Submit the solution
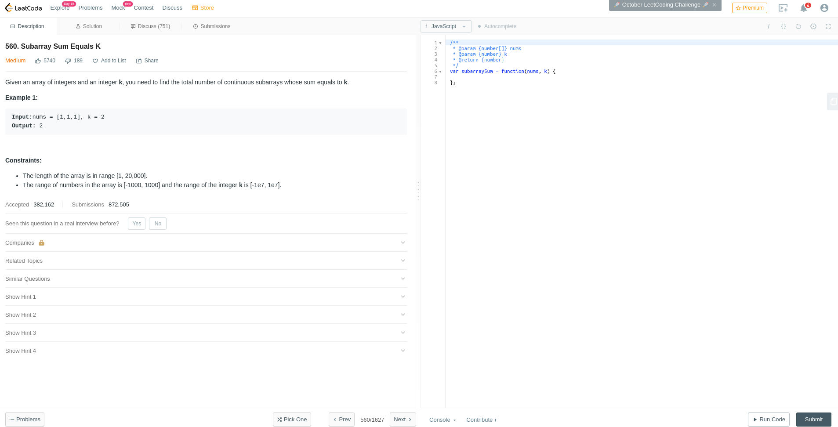This screenshot has height=427, width=838. pyautogui.click(x=814, y=420)
